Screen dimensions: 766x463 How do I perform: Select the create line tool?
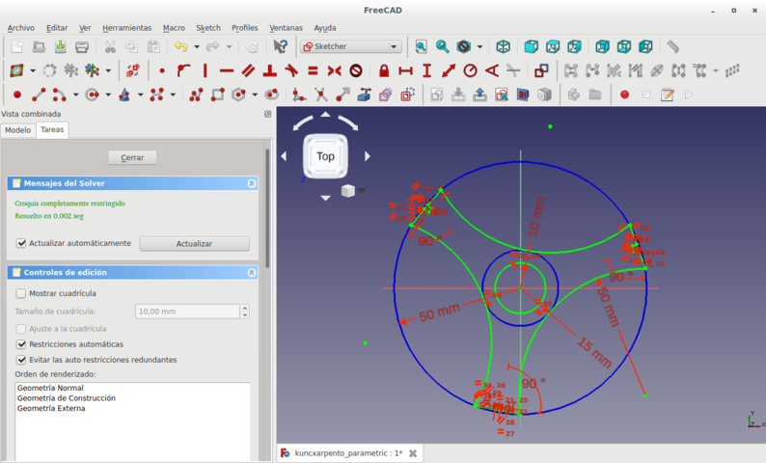click(x=39, y=95)
